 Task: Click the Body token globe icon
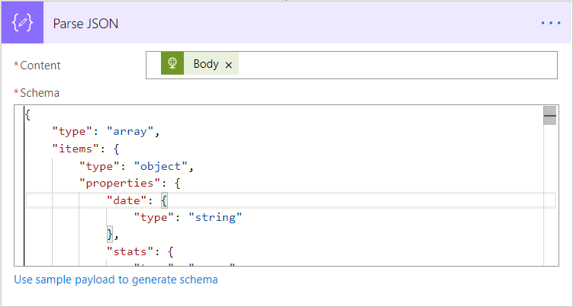172,63
